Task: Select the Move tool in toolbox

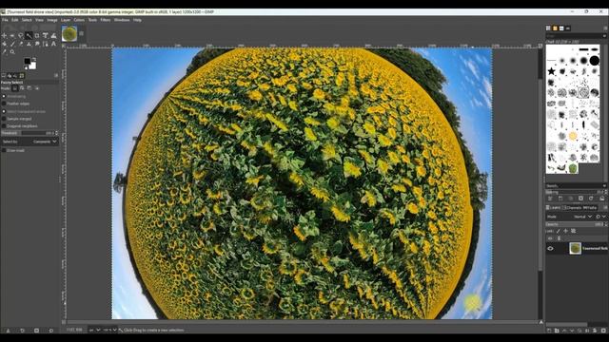Action: [x=4, y=36]
